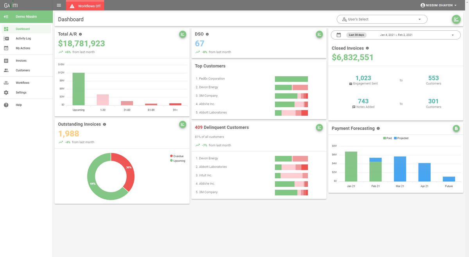Export Payment Forecasting via document icon
Screen dimensions: 469x257
(456, 128)
